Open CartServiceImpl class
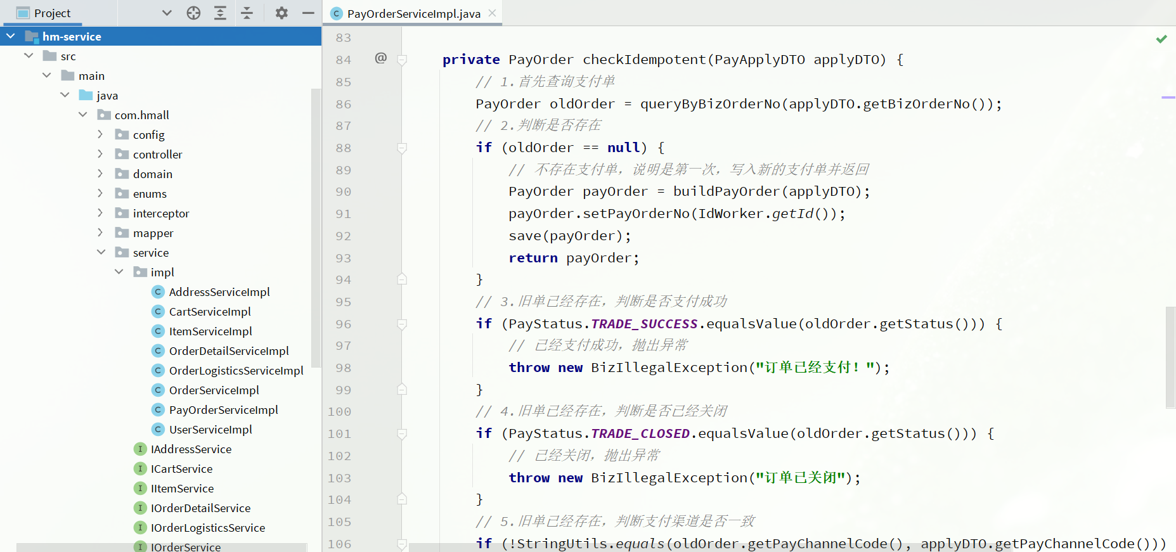Image resolution: width=1176 pixels, height=552 pixels. point(210,312)
